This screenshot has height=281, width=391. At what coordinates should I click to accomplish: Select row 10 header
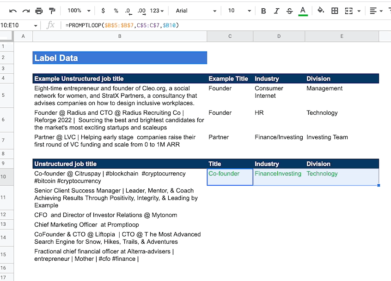tap(6, 177)
